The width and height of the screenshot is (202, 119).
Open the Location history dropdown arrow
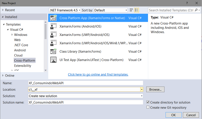[x=141, y=89]
